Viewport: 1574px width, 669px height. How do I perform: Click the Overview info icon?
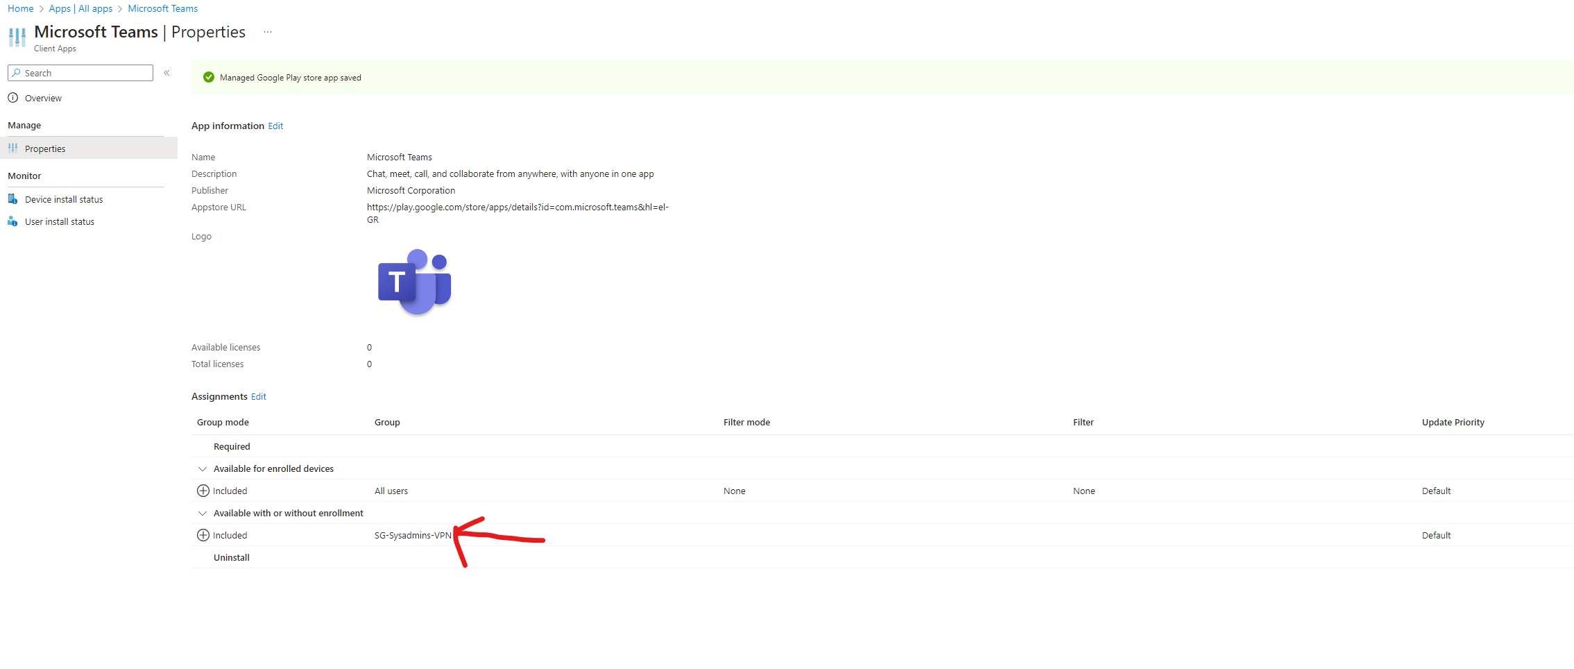(x=13, y=98)
